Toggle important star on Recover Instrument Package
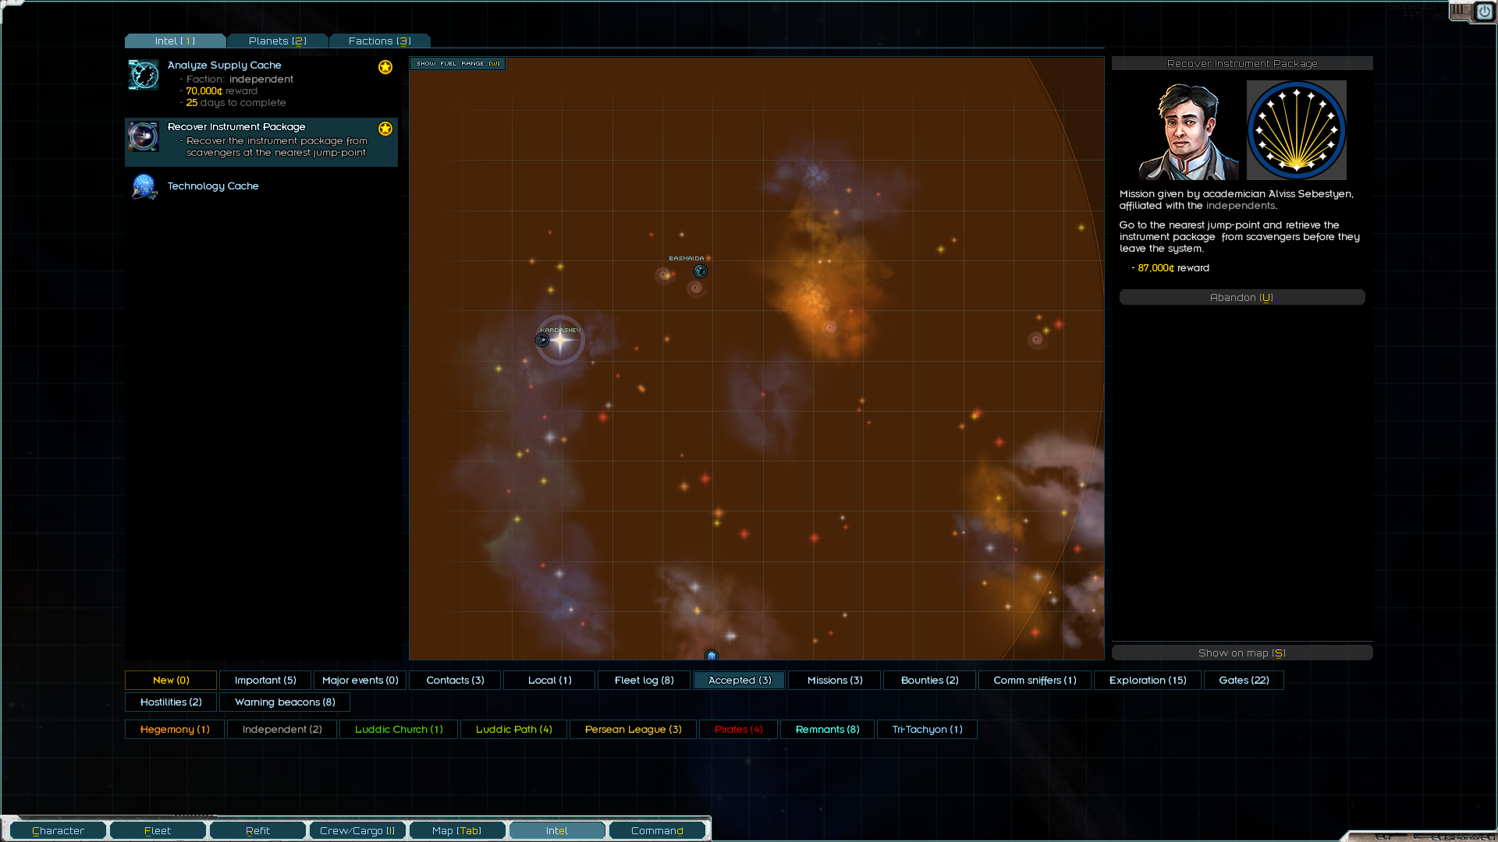The image size is (1498, 842). click(385, 129)
